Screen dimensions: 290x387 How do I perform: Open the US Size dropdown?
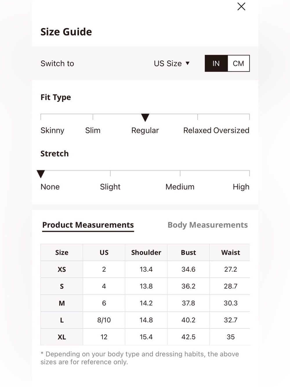pyautogui.click(x=172, y=63)
